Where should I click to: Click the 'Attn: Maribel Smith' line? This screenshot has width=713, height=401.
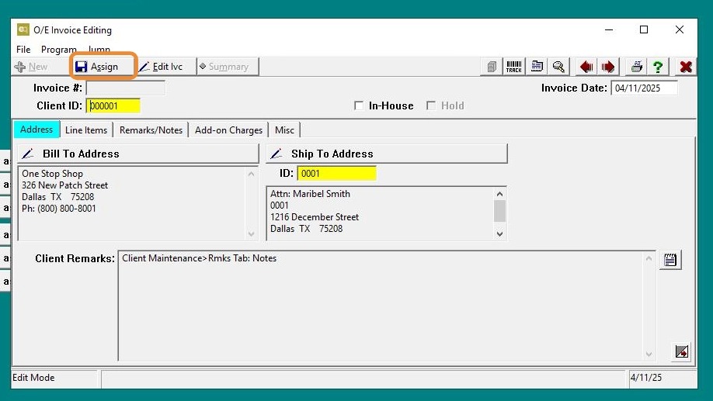[310, 194]
